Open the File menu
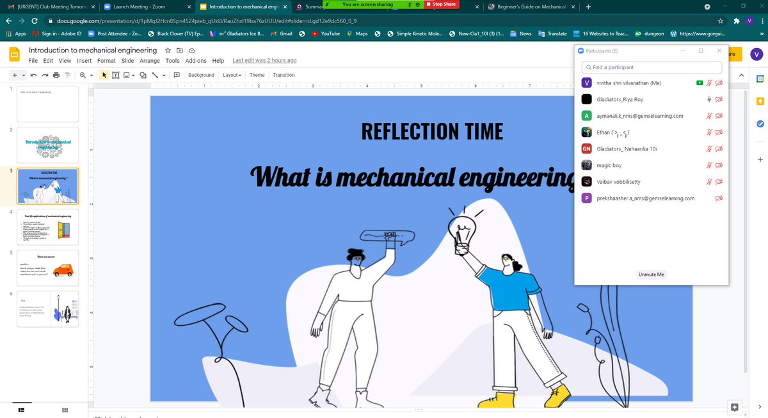Image resolution: width=768 pixels, height=418 pixels. tap(33, 61)
